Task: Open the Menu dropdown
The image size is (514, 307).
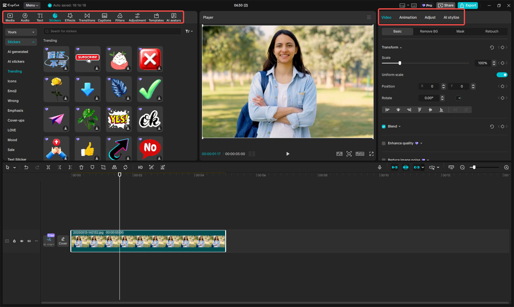Action: [x=32, y=5]
